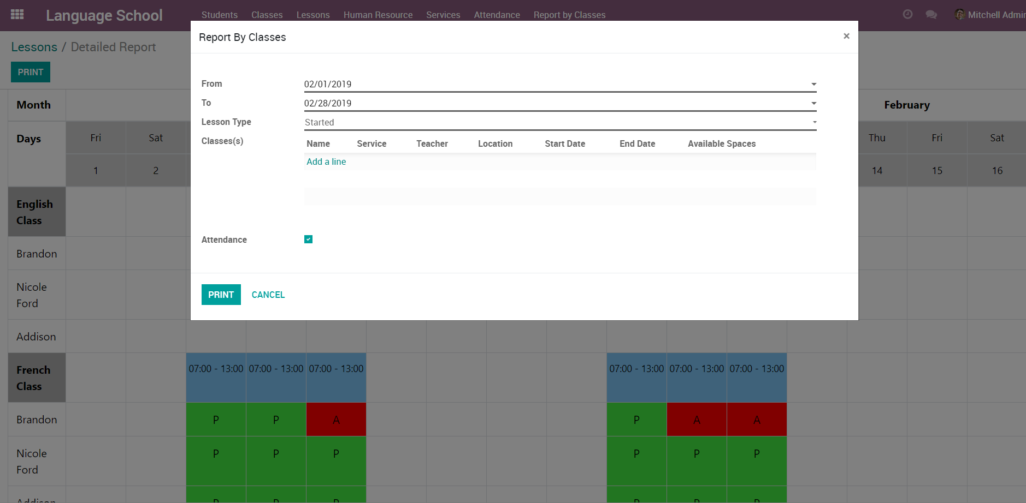Image resolution: width=1026 pixels, height=503 pixels.
Task: Expand the To date dropdown arrow
Action: coord(813,103)
